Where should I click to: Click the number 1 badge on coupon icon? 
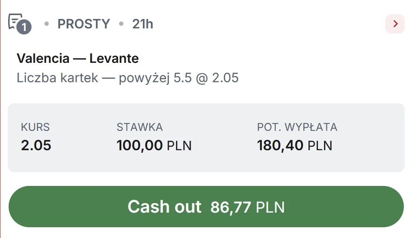pyautogui.click(x=25, y=28)
